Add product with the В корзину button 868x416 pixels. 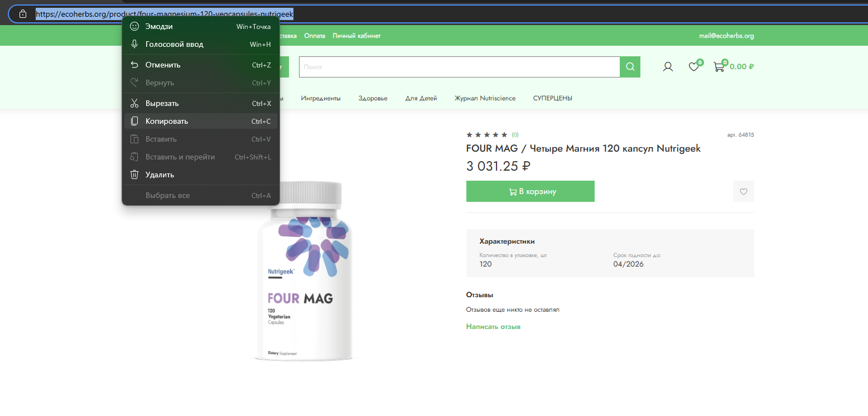coord(531,191)
